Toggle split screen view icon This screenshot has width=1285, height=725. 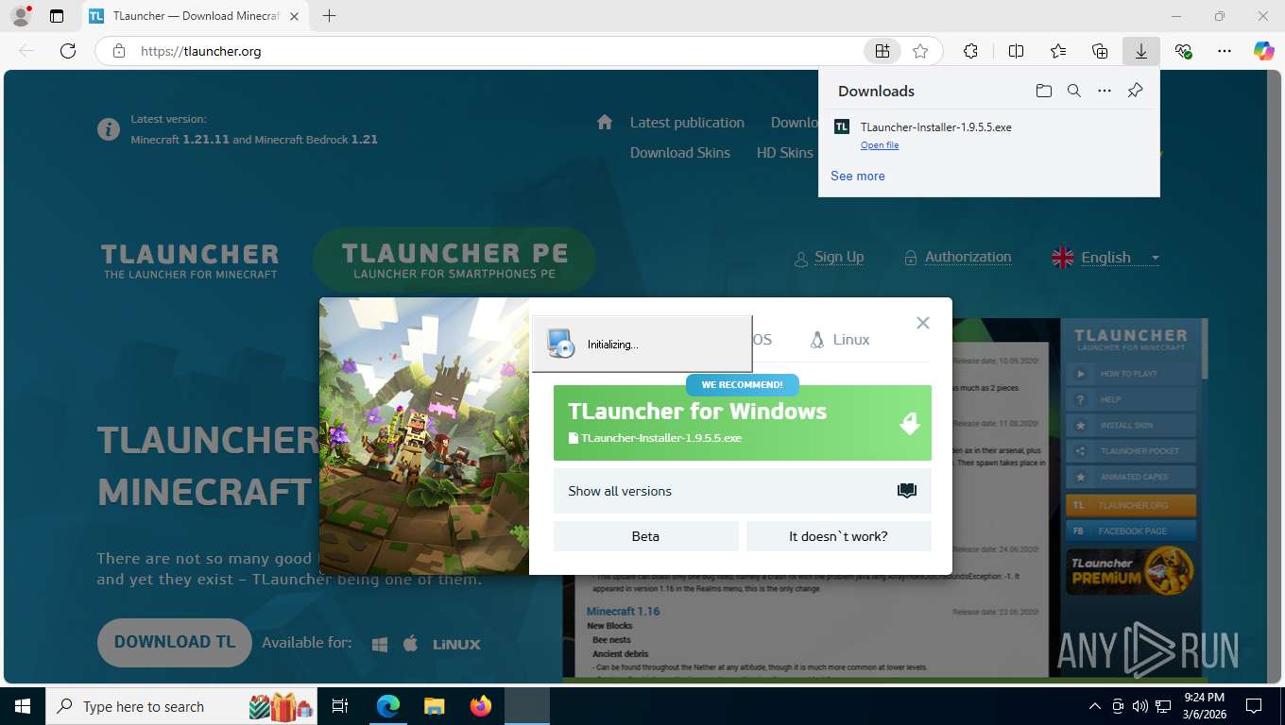[x=1016, y=51]
